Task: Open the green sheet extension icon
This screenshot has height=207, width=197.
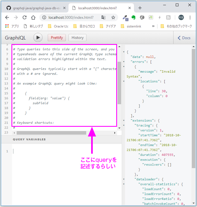Action: tap(151, 17)
